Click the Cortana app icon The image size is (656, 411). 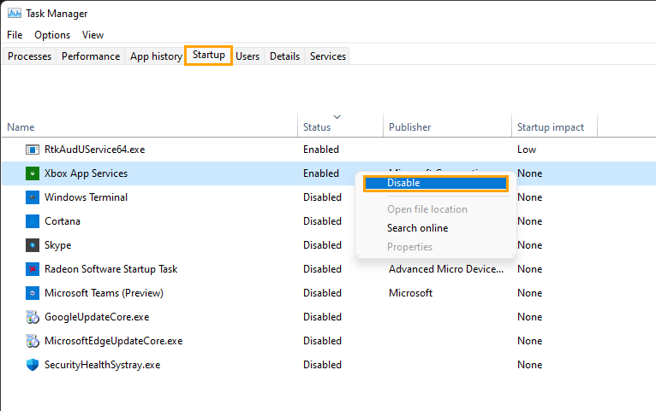[x=33, y=221]
